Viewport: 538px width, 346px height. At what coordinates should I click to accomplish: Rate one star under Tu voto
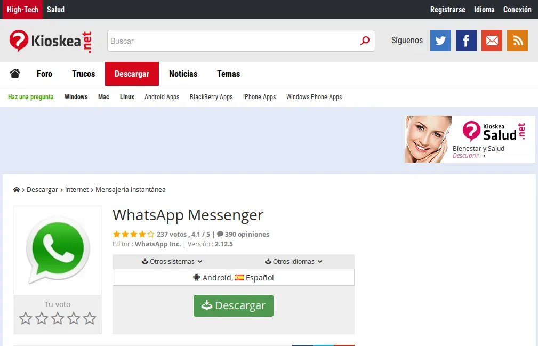pos(26,318)
